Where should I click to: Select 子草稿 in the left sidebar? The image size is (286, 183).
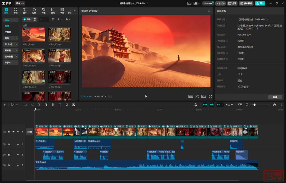click(x=8, y=32)
